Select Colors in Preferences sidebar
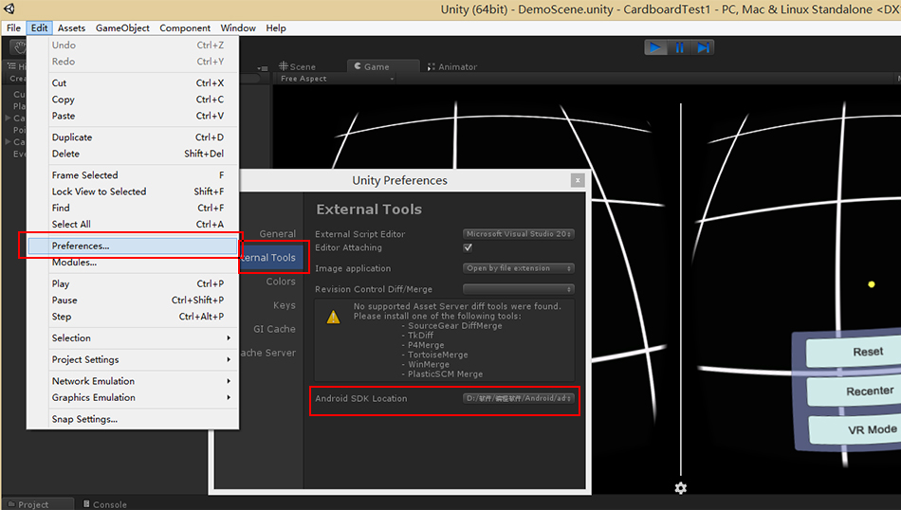Screen dimensions: 901x510 pyautogui.click(x=281, y=282)
